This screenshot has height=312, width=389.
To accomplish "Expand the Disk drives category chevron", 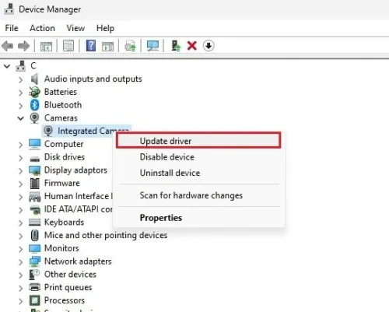I will 21,158.
